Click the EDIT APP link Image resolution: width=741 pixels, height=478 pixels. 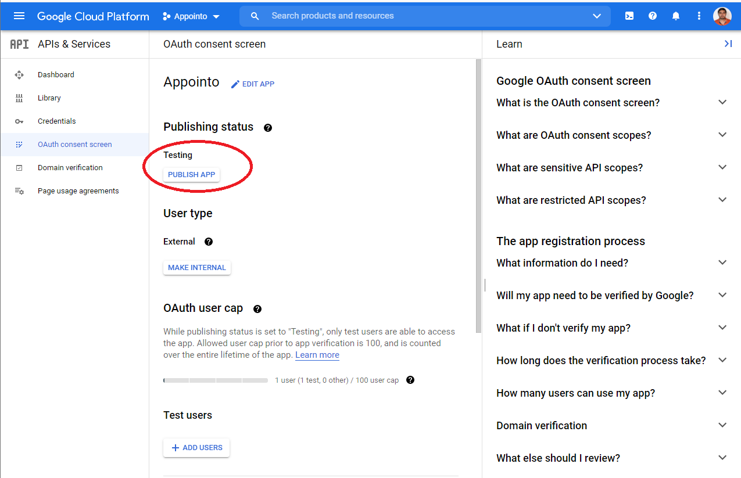[x=253, y=84]
